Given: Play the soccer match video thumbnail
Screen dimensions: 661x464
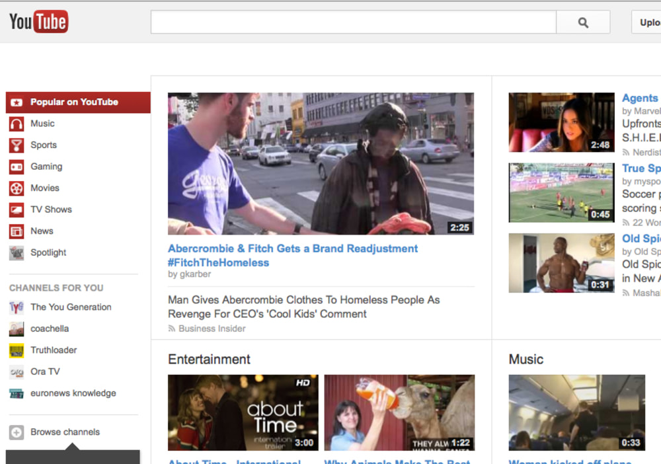Looking at the screenshot, I should pos(561,192).
